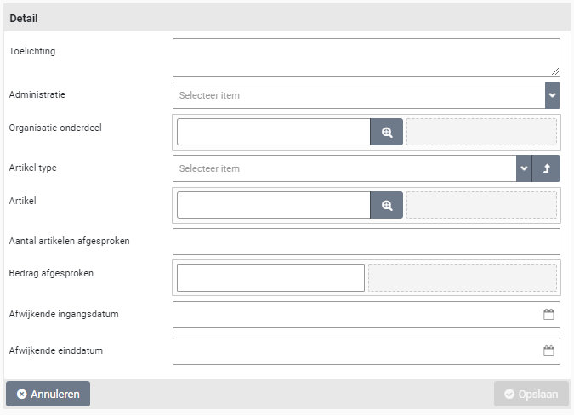Viewport: 574px width, 415px height.
Task: Click the search icon next to Organisatie-onderdeel
Action: pyautogui.click(x=386, y=133)
